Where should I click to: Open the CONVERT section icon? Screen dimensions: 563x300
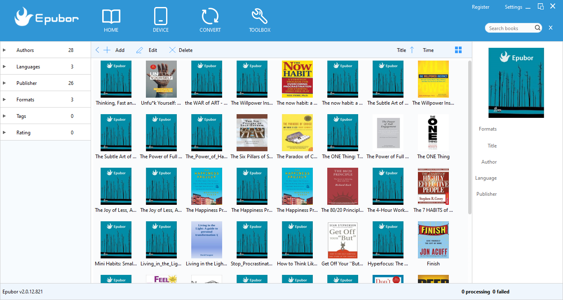click(210, 17)
